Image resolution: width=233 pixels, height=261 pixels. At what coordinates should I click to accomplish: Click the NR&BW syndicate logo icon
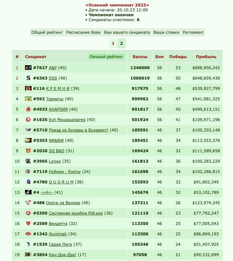pos(28,140)
